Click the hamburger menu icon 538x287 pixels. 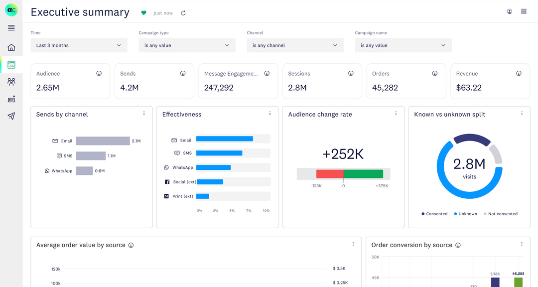click(11, 28)
